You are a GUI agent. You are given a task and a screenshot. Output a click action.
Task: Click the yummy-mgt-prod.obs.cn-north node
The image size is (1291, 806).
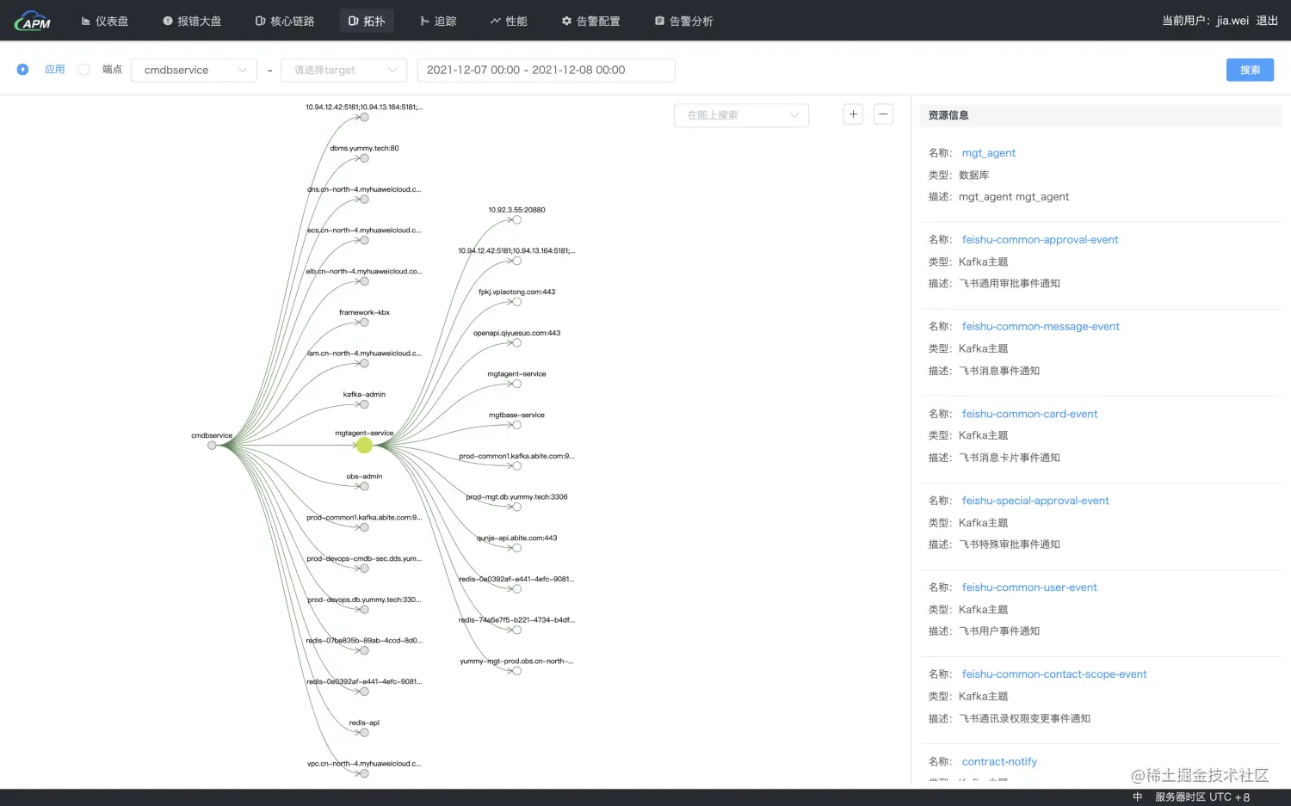(516, 671)
